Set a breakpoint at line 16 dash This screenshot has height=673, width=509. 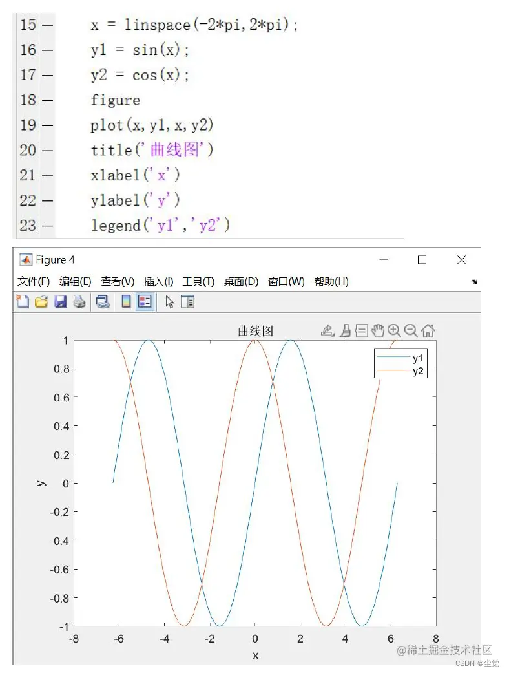[48, 50]
